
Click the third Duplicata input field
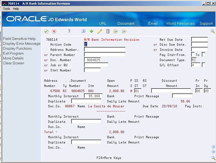point(86,142)
